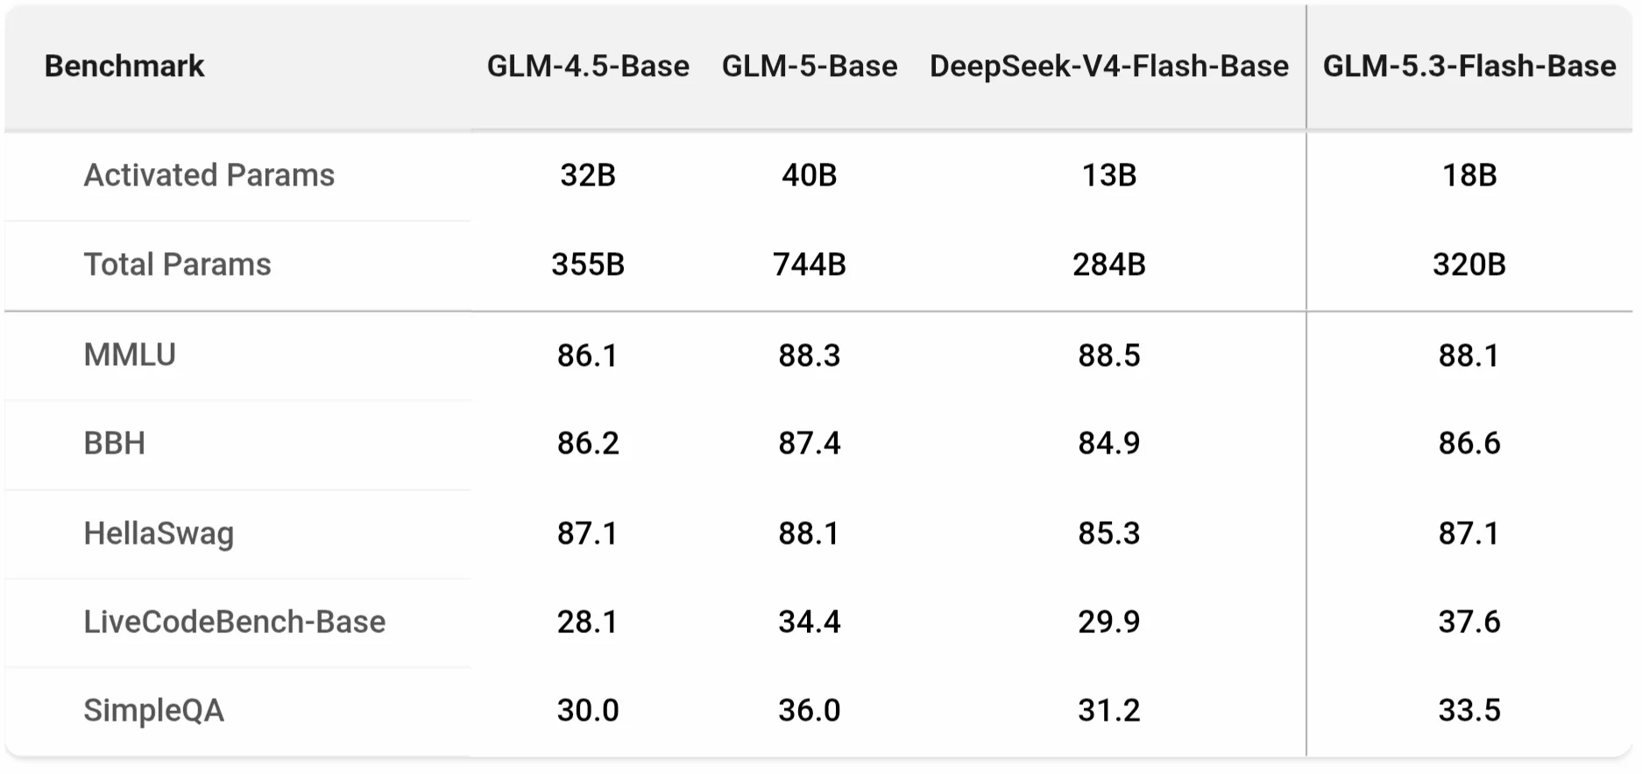This screenshot has width=1642, height=774.
Task: Click the 18B activated params value
Action: [1469, 175]
